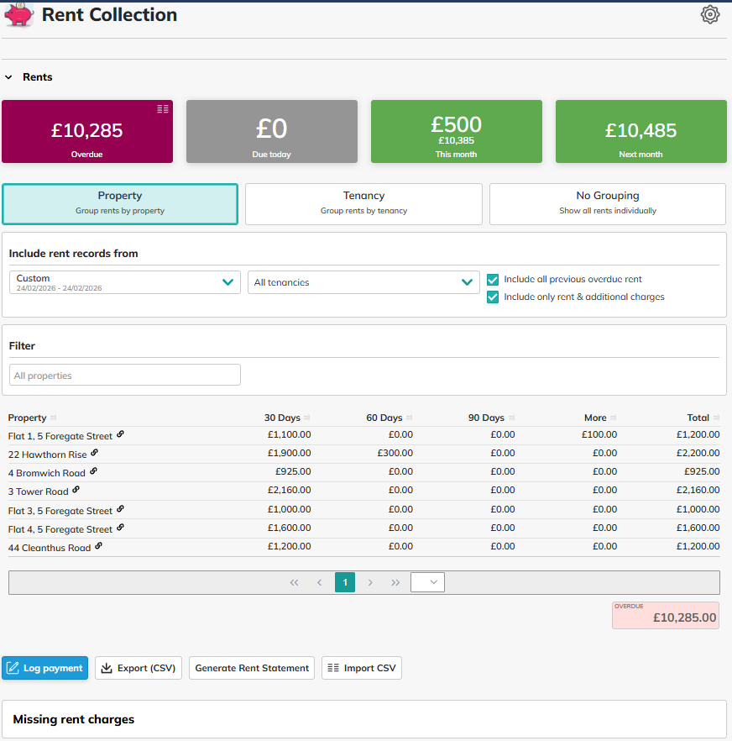Click link icon next to 44 Cleanthus Road
The width and height of the screenshot is (732, 741).
(98, 546)
